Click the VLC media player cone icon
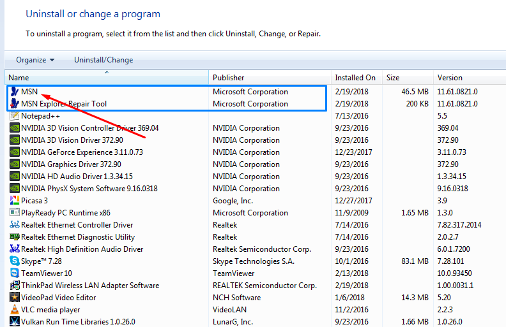Image resolution: width=506 pixels, height=327 pixels. [x=15, y=310]
